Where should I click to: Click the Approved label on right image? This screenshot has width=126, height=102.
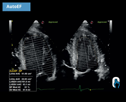(x=102, y=22)
